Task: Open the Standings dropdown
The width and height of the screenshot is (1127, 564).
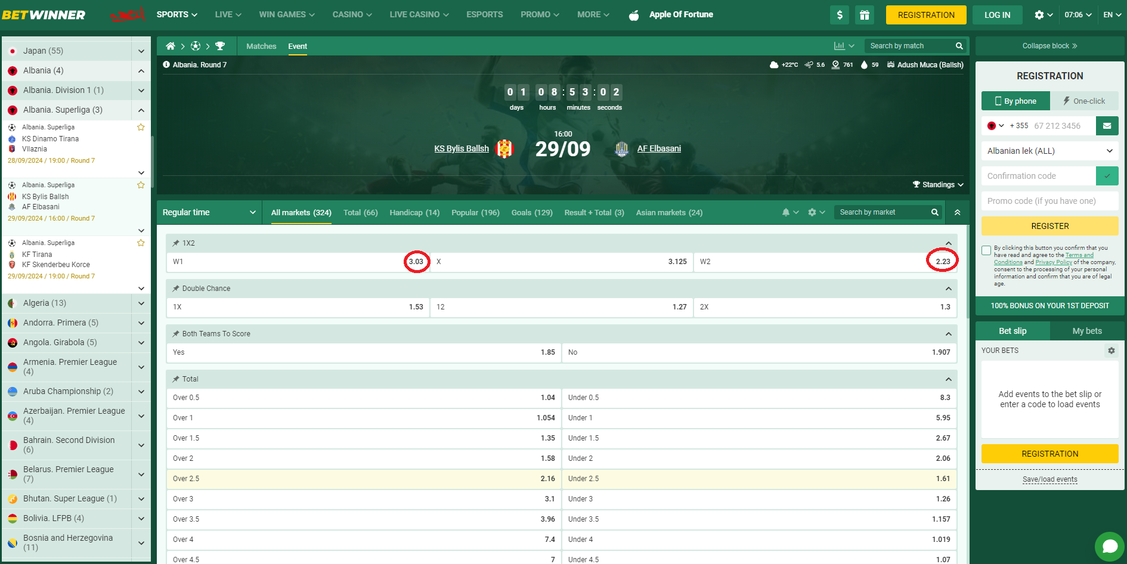Action: pos(938,185)
